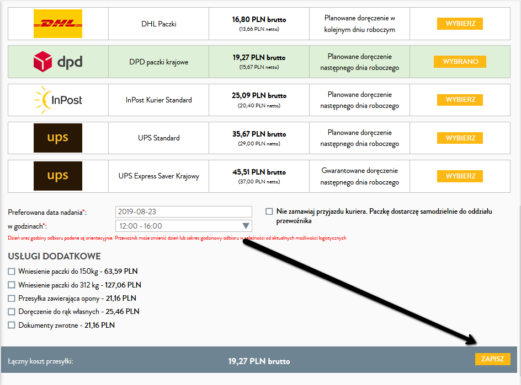Click the WYBRANO button for DPD

tap(460, 62)
